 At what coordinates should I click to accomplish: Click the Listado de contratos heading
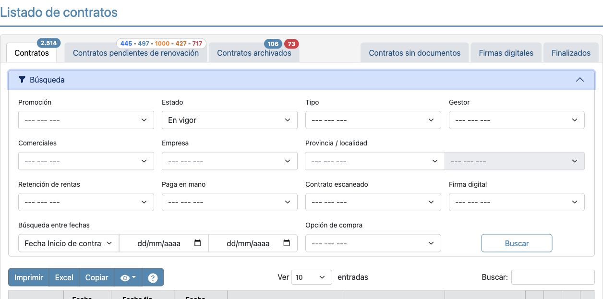(x=59, y=12)
